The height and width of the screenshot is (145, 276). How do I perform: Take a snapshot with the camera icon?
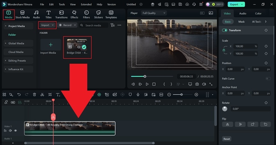point(197,84)
